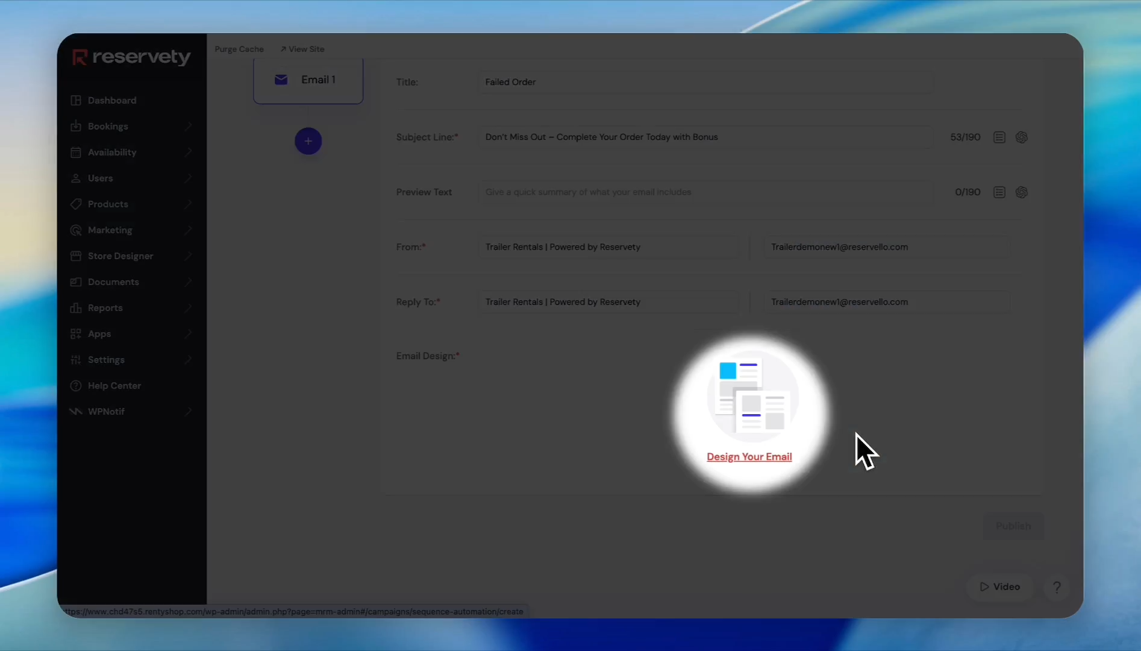The image size is (1141, 651).
Task: Click Purge Cache in the top bar
Action: pos(239,49)
